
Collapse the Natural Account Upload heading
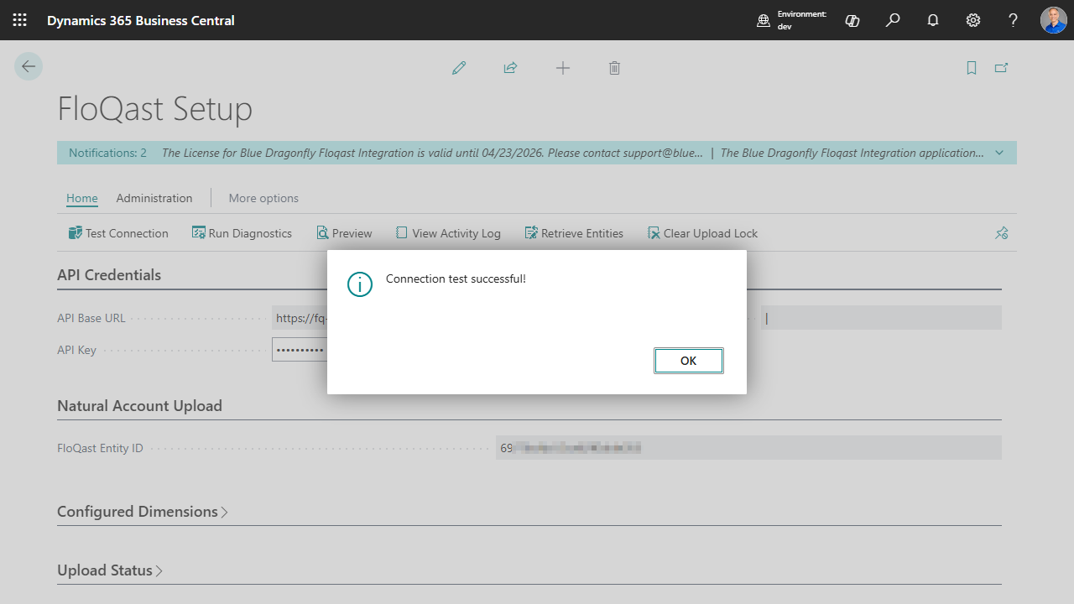click(139, 406)
